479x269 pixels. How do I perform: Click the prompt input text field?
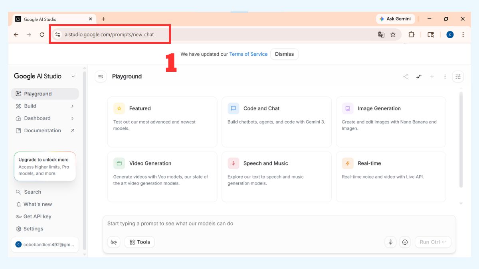coord(279,224)
